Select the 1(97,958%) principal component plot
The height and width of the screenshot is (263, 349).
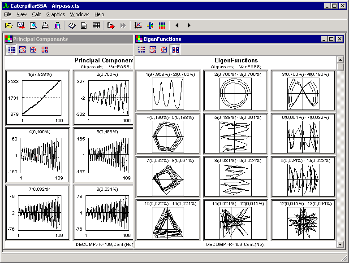click(x=37, y=97)
